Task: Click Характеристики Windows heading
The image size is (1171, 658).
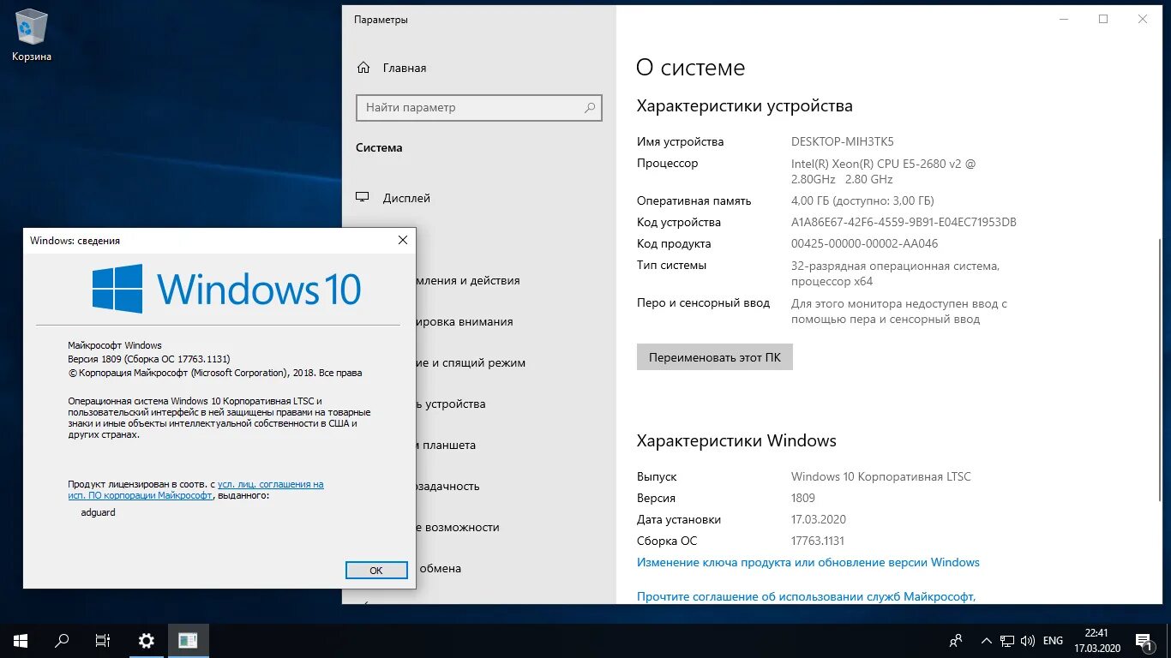Action: point(736,441)
